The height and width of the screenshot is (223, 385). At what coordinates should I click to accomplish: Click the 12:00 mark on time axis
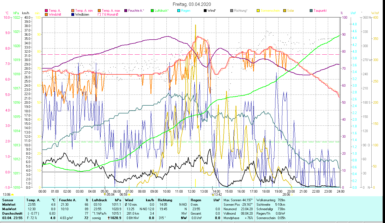click(192, 192)
